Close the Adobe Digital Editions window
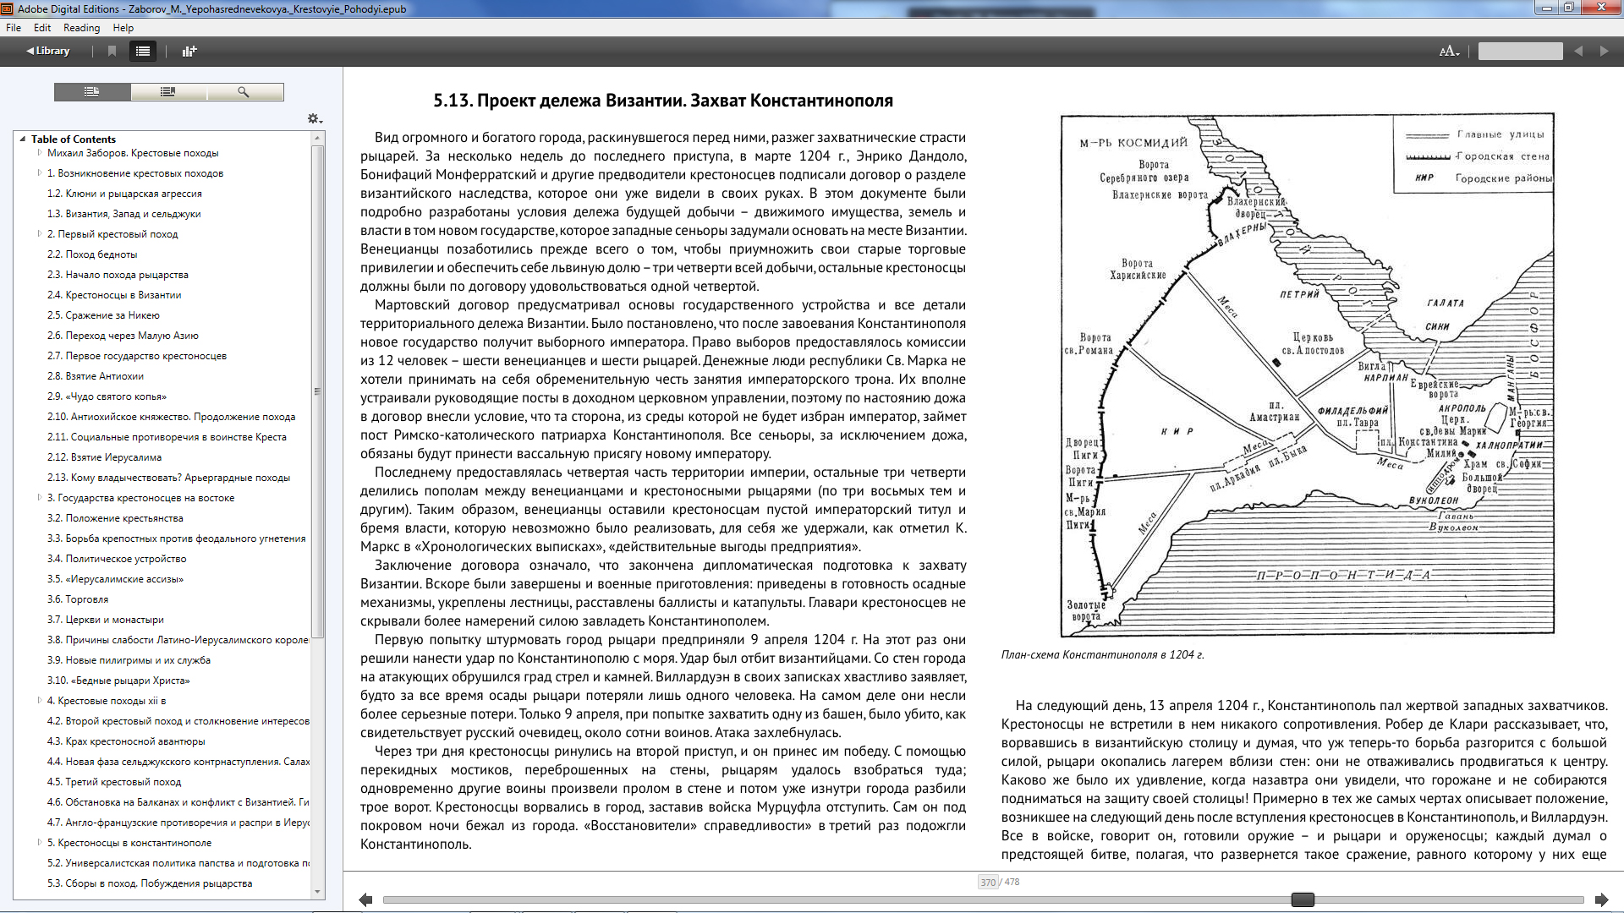This screenshot has width=1624, height=913. [x=1601, y=8]
